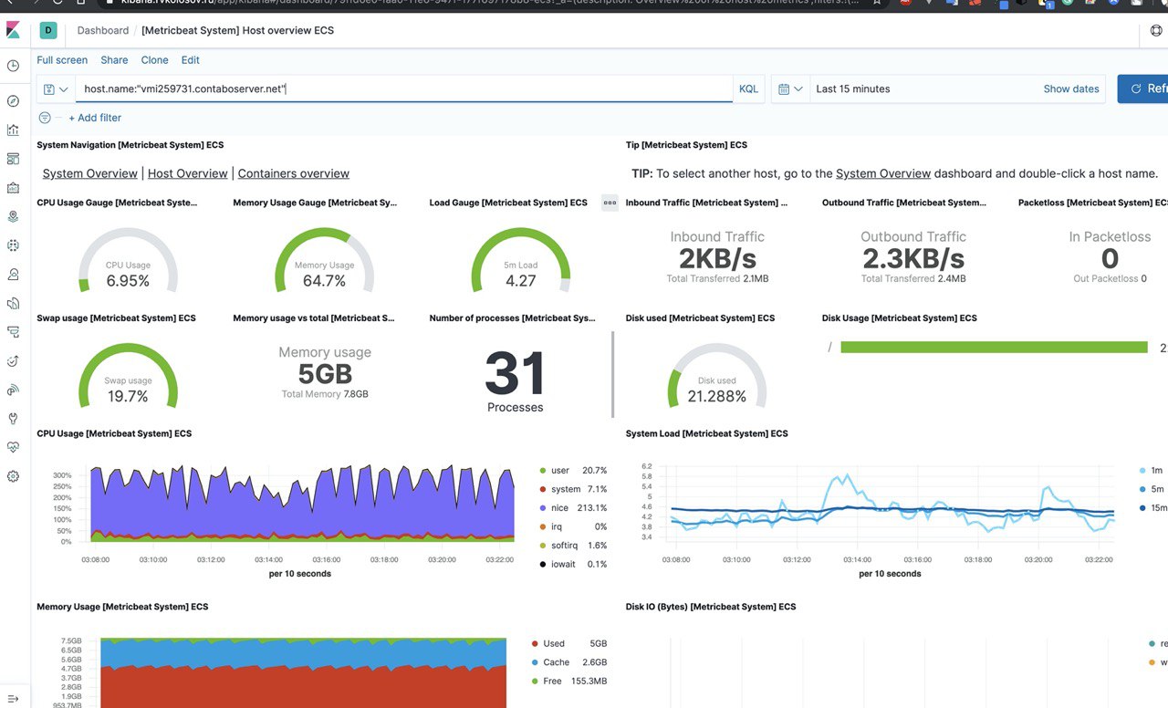Screen dimensions: 1168x708
Task: Click the system legend color dot
Action: coord(543,489)
